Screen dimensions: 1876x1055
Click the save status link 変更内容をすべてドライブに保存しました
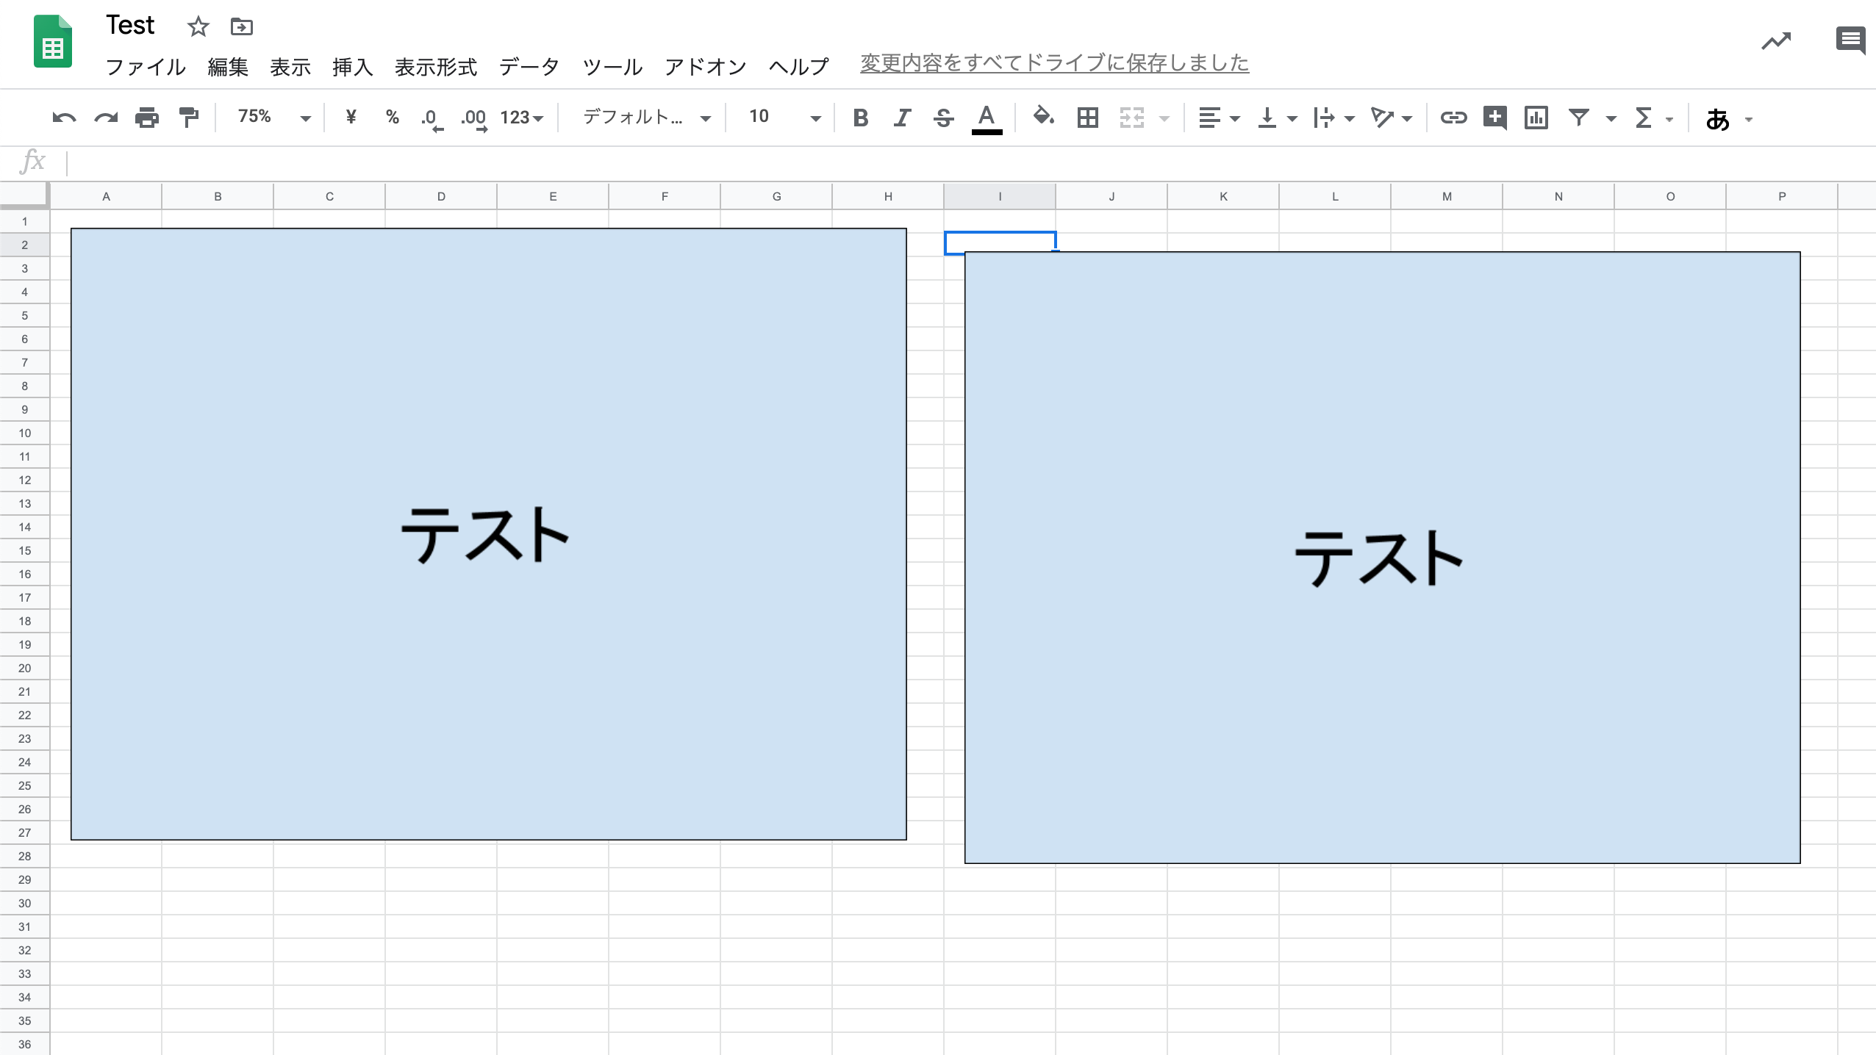tap(1053, 63)
